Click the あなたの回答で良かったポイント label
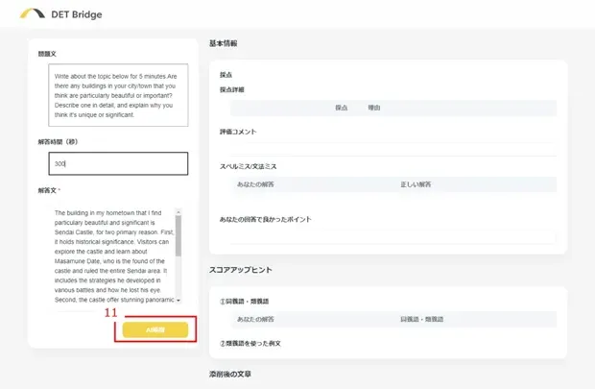 [x=265, y=219]
